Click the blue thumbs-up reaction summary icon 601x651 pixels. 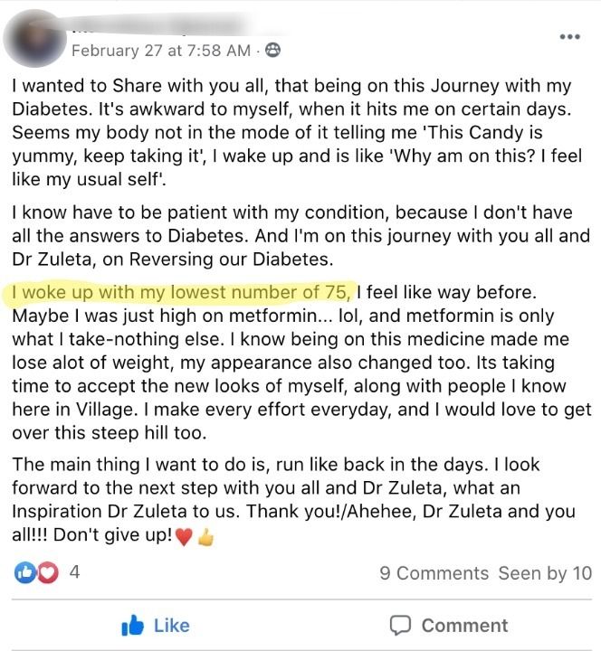(x=24, y=573)
